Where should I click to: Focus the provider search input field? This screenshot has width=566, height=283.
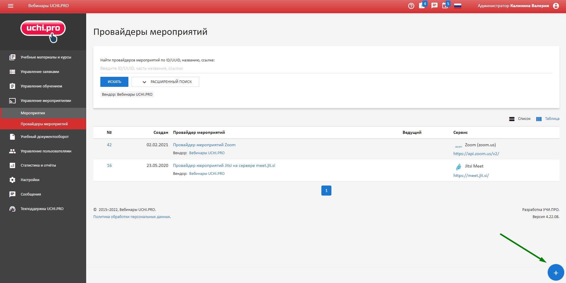coord(326,69)
